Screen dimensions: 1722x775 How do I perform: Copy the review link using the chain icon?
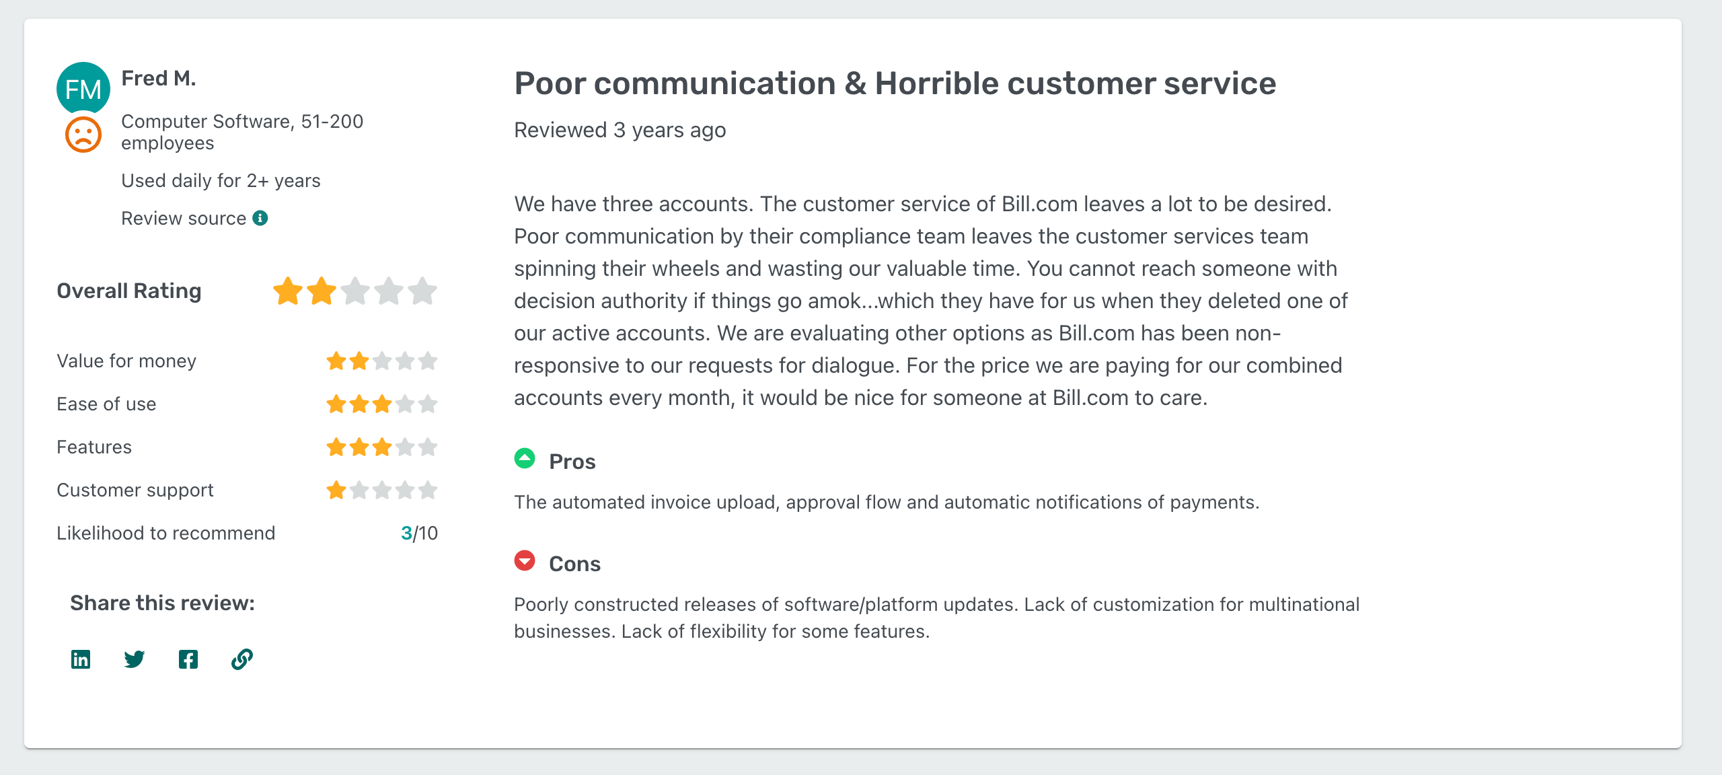241,659
